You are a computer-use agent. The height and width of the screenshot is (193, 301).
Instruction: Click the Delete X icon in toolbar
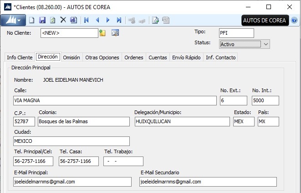point(63,20)
